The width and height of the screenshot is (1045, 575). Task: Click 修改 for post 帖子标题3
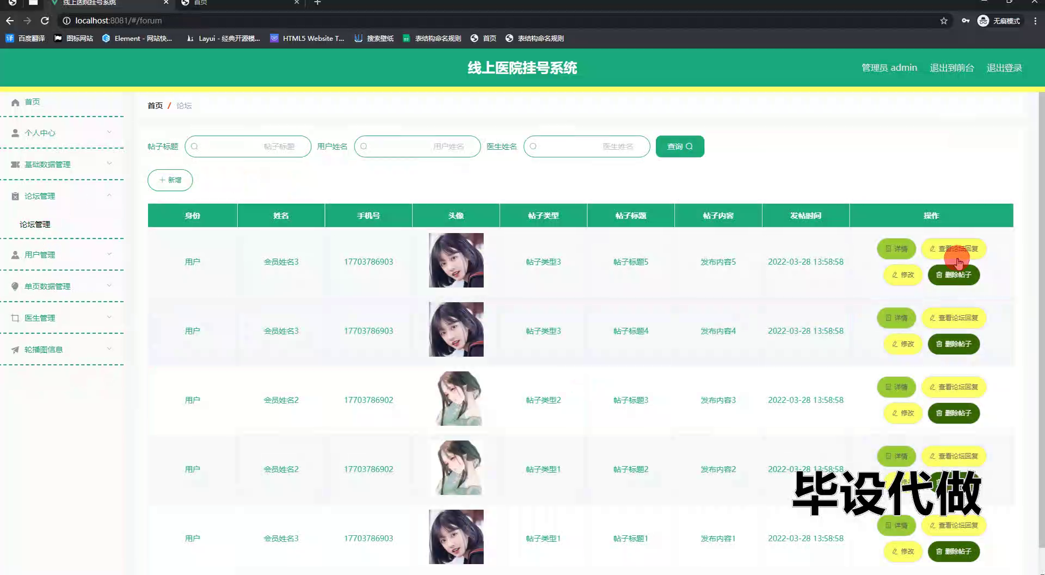coord(903,413)
